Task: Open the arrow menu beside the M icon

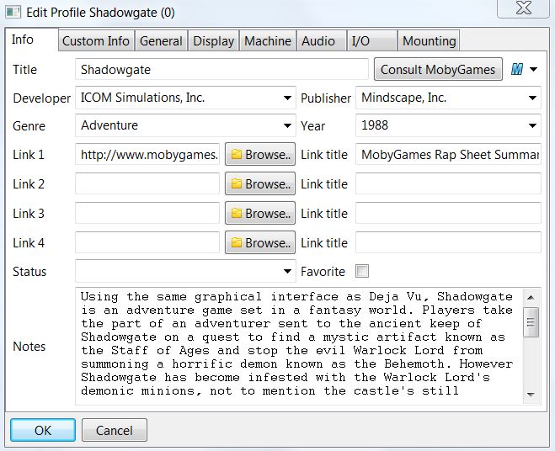Action: (x=533, y=69)
